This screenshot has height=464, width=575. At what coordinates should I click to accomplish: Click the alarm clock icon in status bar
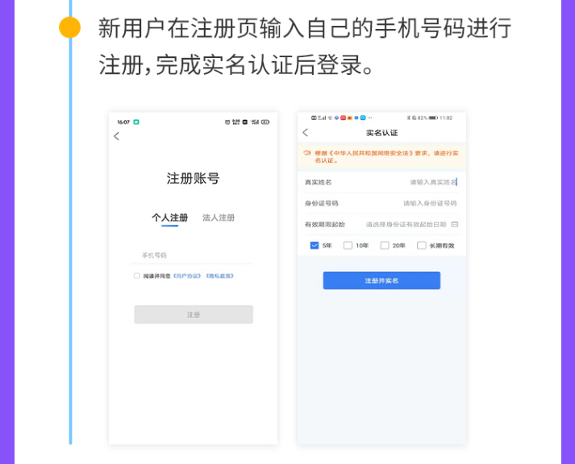(x=227, y=122)
